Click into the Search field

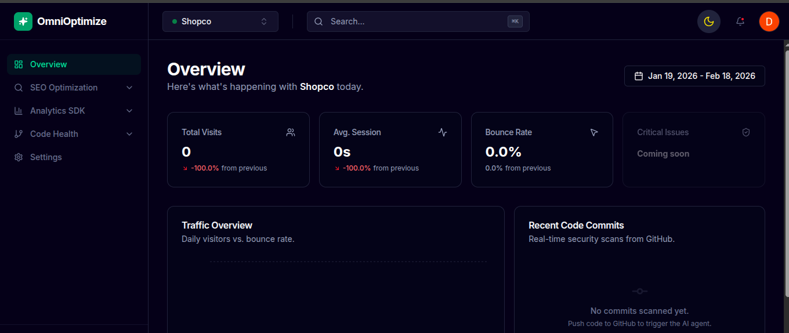point(418,21)
